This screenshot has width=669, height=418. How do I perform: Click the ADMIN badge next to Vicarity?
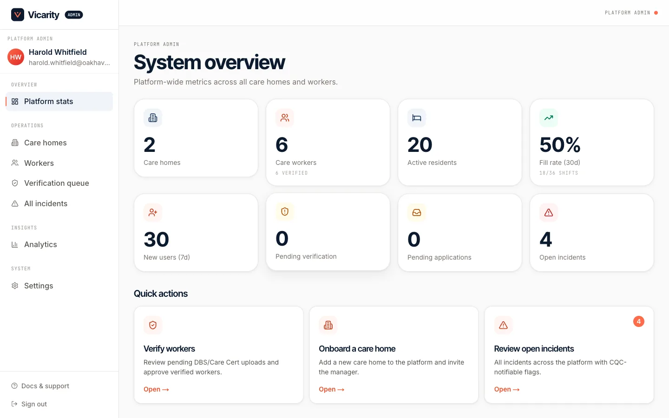(x=74, y=15)
